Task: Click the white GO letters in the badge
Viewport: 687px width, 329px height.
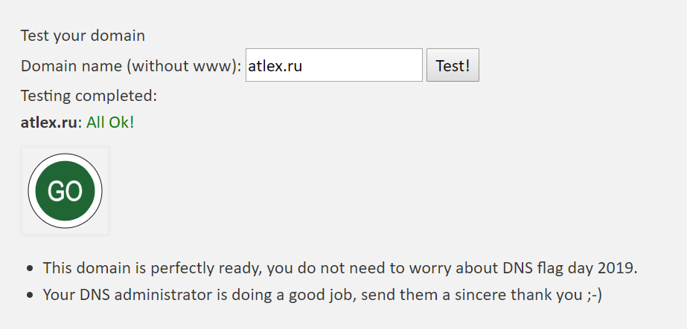Action: (x=65, y=191)
